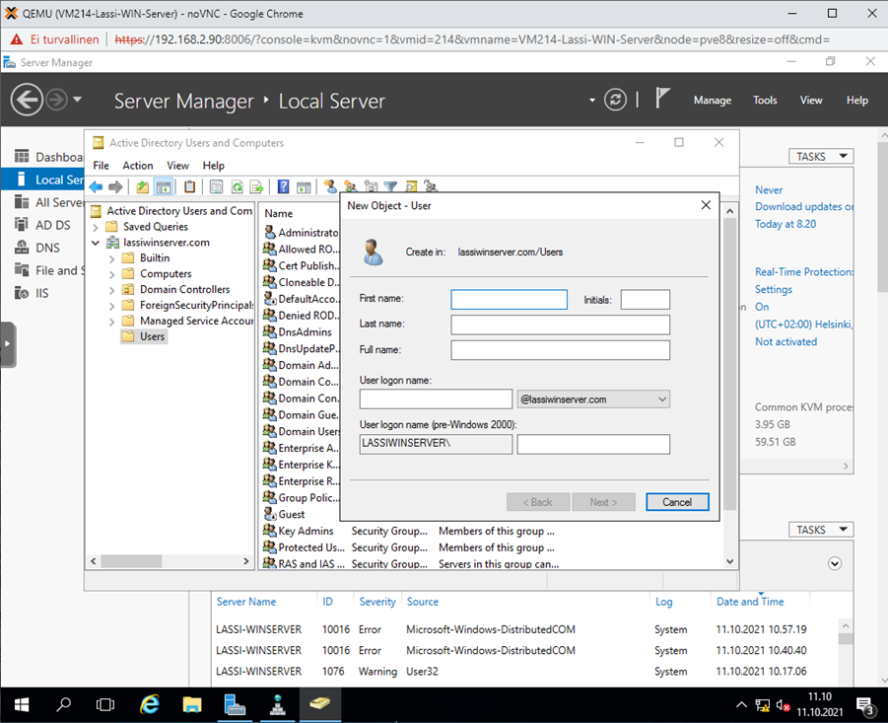Expand the Saved Queries node
Image resolution: width=888 pixels, height=723 pixels.
point(96,227)
